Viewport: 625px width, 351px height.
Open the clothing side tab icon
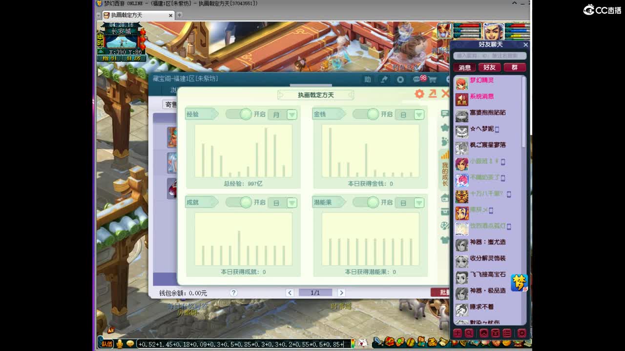tap(445, 240)
